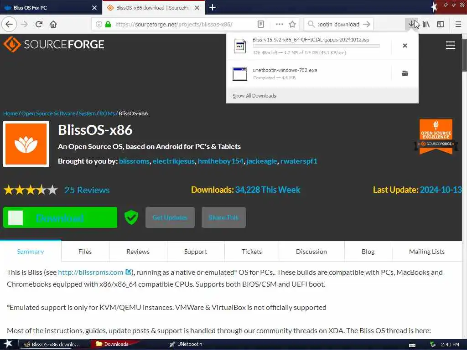Click the green verified shield icon
This screenshot has height=350, width=467.
(x=131, y=217)
